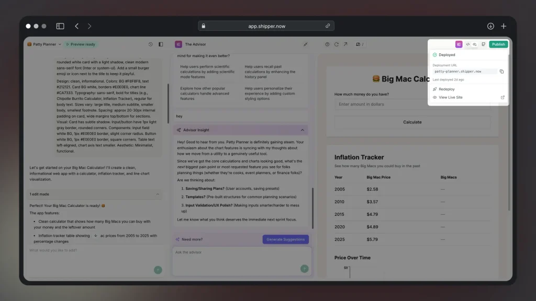Screen dimensions: 536x301
Task: Toggle the deployment cloud icon
Action: [475, 44]
